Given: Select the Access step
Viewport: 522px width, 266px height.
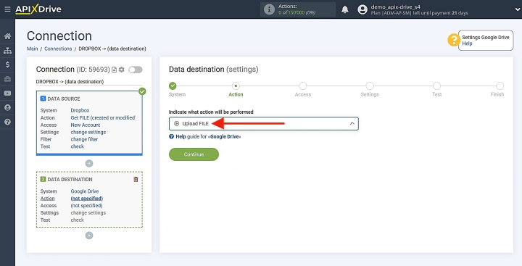Looking at the screenshot, I should 302,86.
